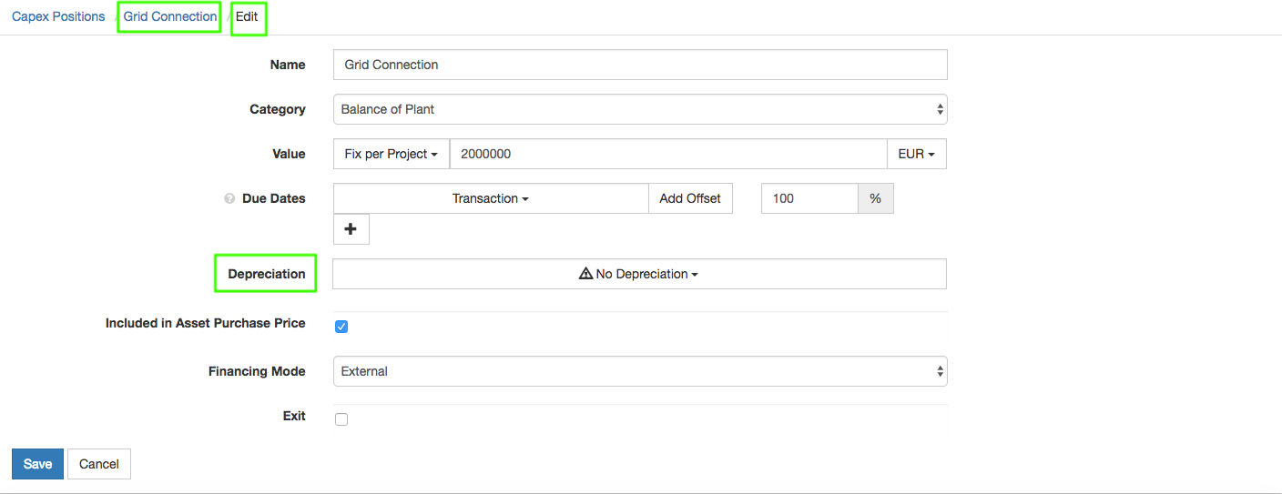Enable the Exit checkbox
This screenshot has height=494, width=1282.
[341, 419]
